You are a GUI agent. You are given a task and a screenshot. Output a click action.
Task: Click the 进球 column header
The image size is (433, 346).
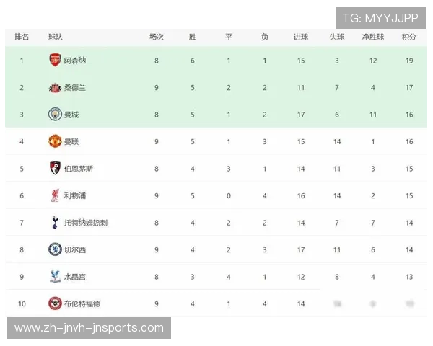301,37
